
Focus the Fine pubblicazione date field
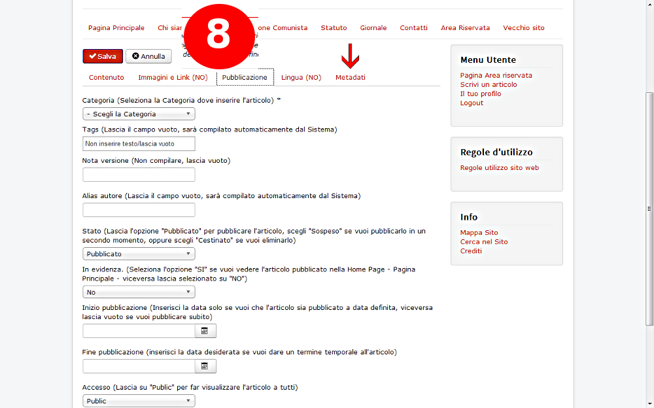(x=139, y=366)
